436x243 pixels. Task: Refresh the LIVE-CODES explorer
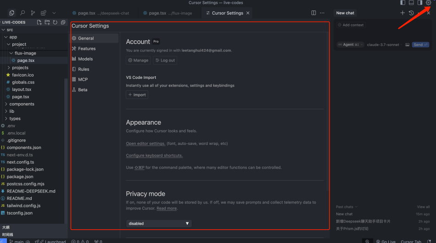[55, 22]
